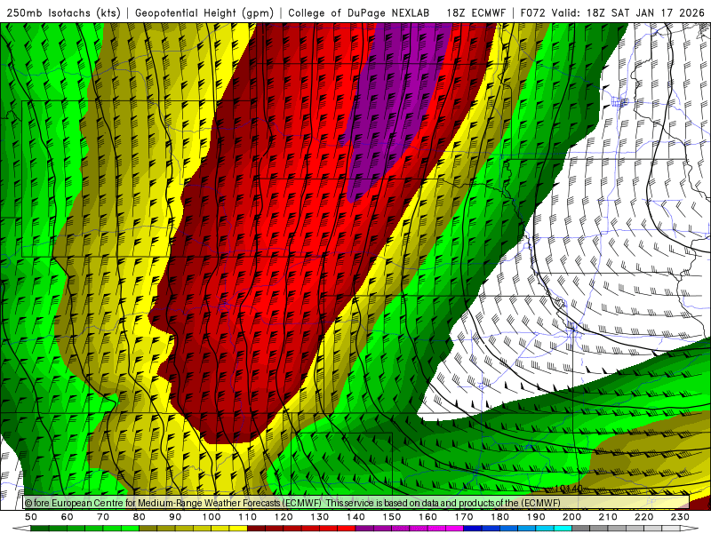Click the right arrow end of the colorbar
711x533 pixels.
pos(690,529)
